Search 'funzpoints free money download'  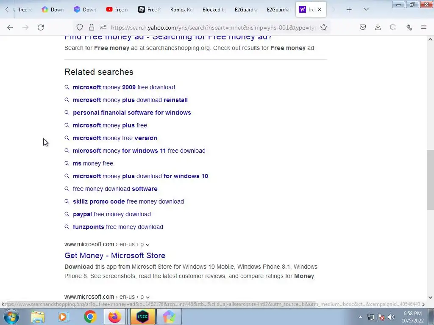click(x=118, y=227)
